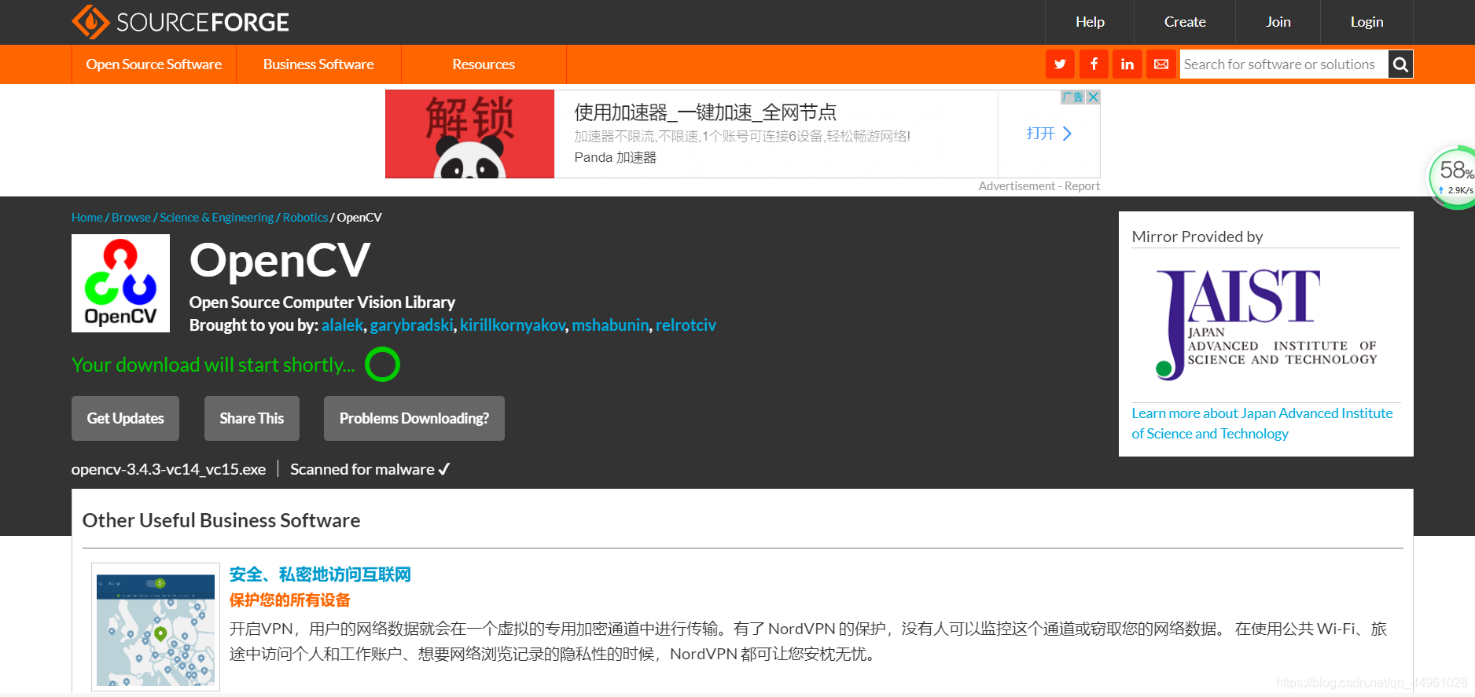The height and width of the screenshot is (697, 1475).
Task: Click Other Useful Business Software heading
Action: pyautogui.click(x=221, y=520)
